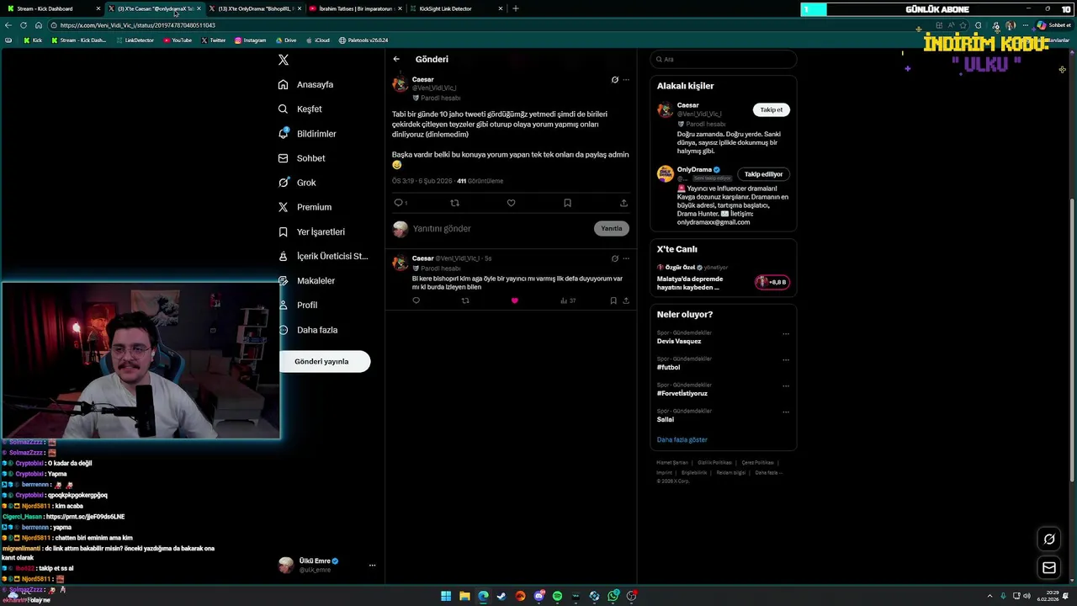The width and height of the screenshot is (1077, 606).
Task: Open LinkDetector bookmark
Action: [x=135, y=40]
